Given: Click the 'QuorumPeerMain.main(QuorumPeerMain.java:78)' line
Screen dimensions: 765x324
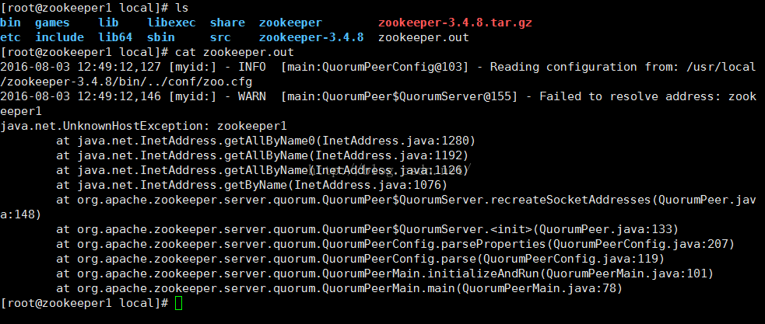Looking at the screenshot, I should [x=339, y=288].
